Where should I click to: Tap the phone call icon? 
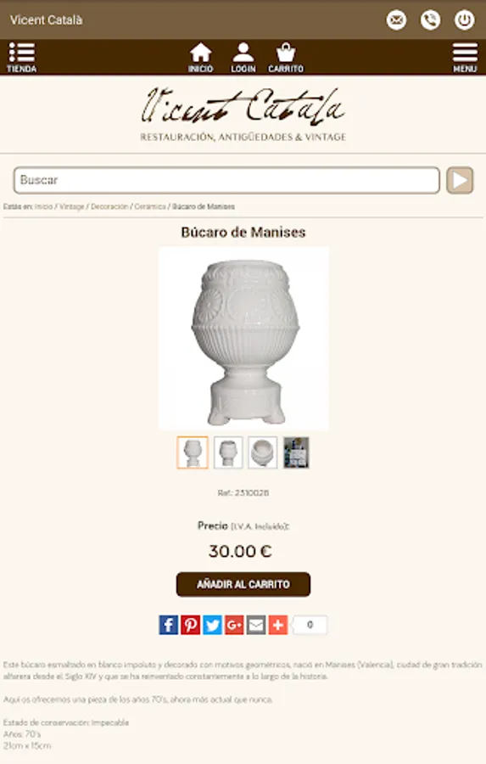point(431,20)
